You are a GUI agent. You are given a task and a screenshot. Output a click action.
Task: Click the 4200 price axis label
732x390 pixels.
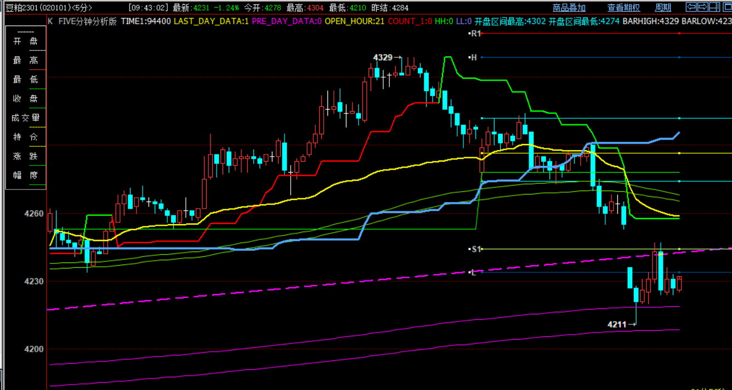[33, 349]
